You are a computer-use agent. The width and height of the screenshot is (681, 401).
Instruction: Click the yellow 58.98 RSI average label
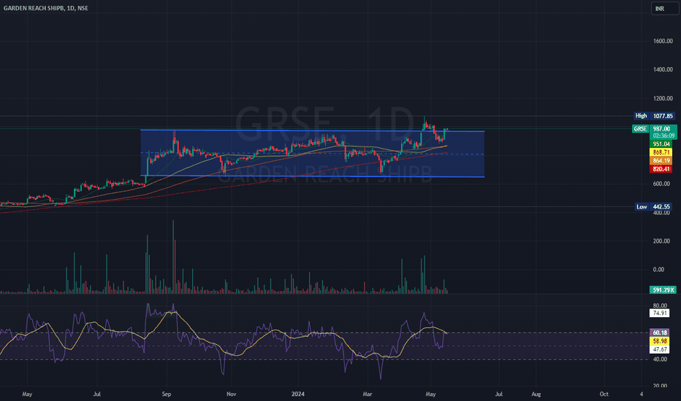[x=659, y=341]
